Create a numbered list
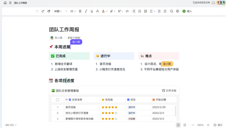Viewport: 226px width, 128px height. (140, 11)
